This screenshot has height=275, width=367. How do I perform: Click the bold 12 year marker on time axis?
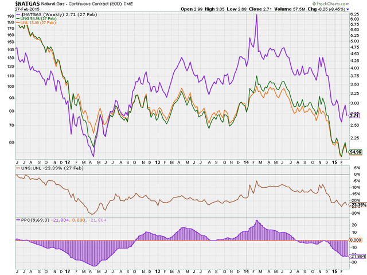point(68,162)
